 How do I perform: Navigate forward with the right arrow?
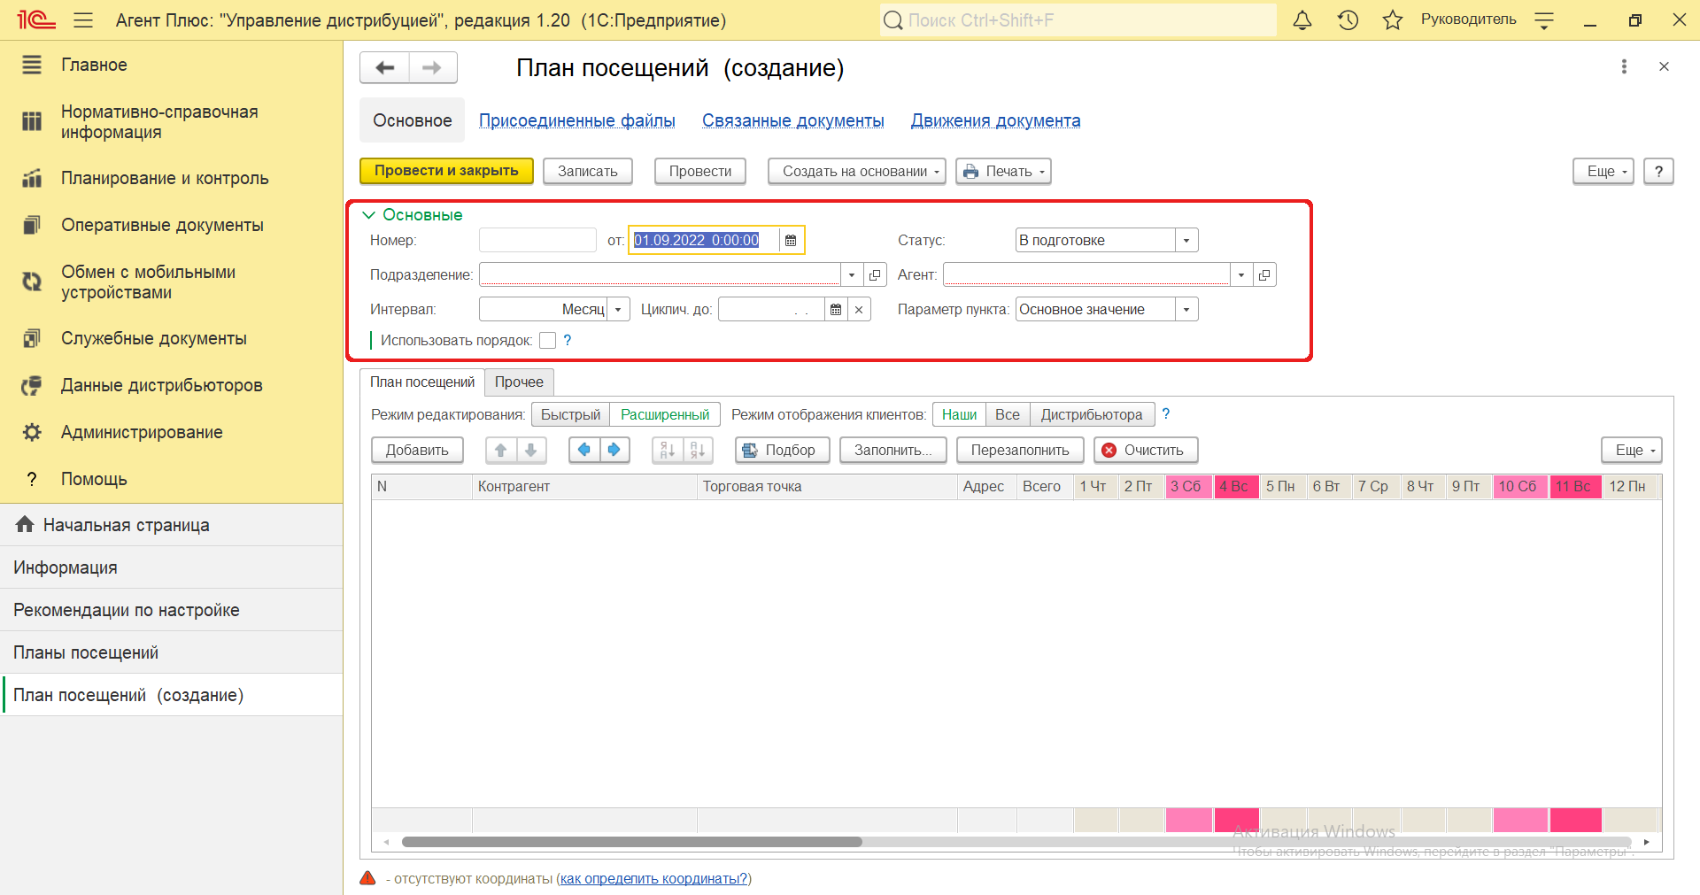click(x=432, y=67)
